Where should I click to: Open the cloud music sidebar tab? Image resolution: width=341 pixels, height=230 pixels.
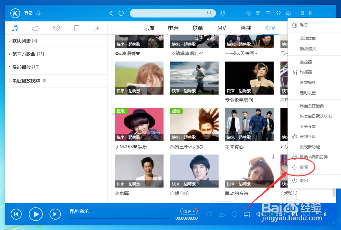tap(36, 28)
